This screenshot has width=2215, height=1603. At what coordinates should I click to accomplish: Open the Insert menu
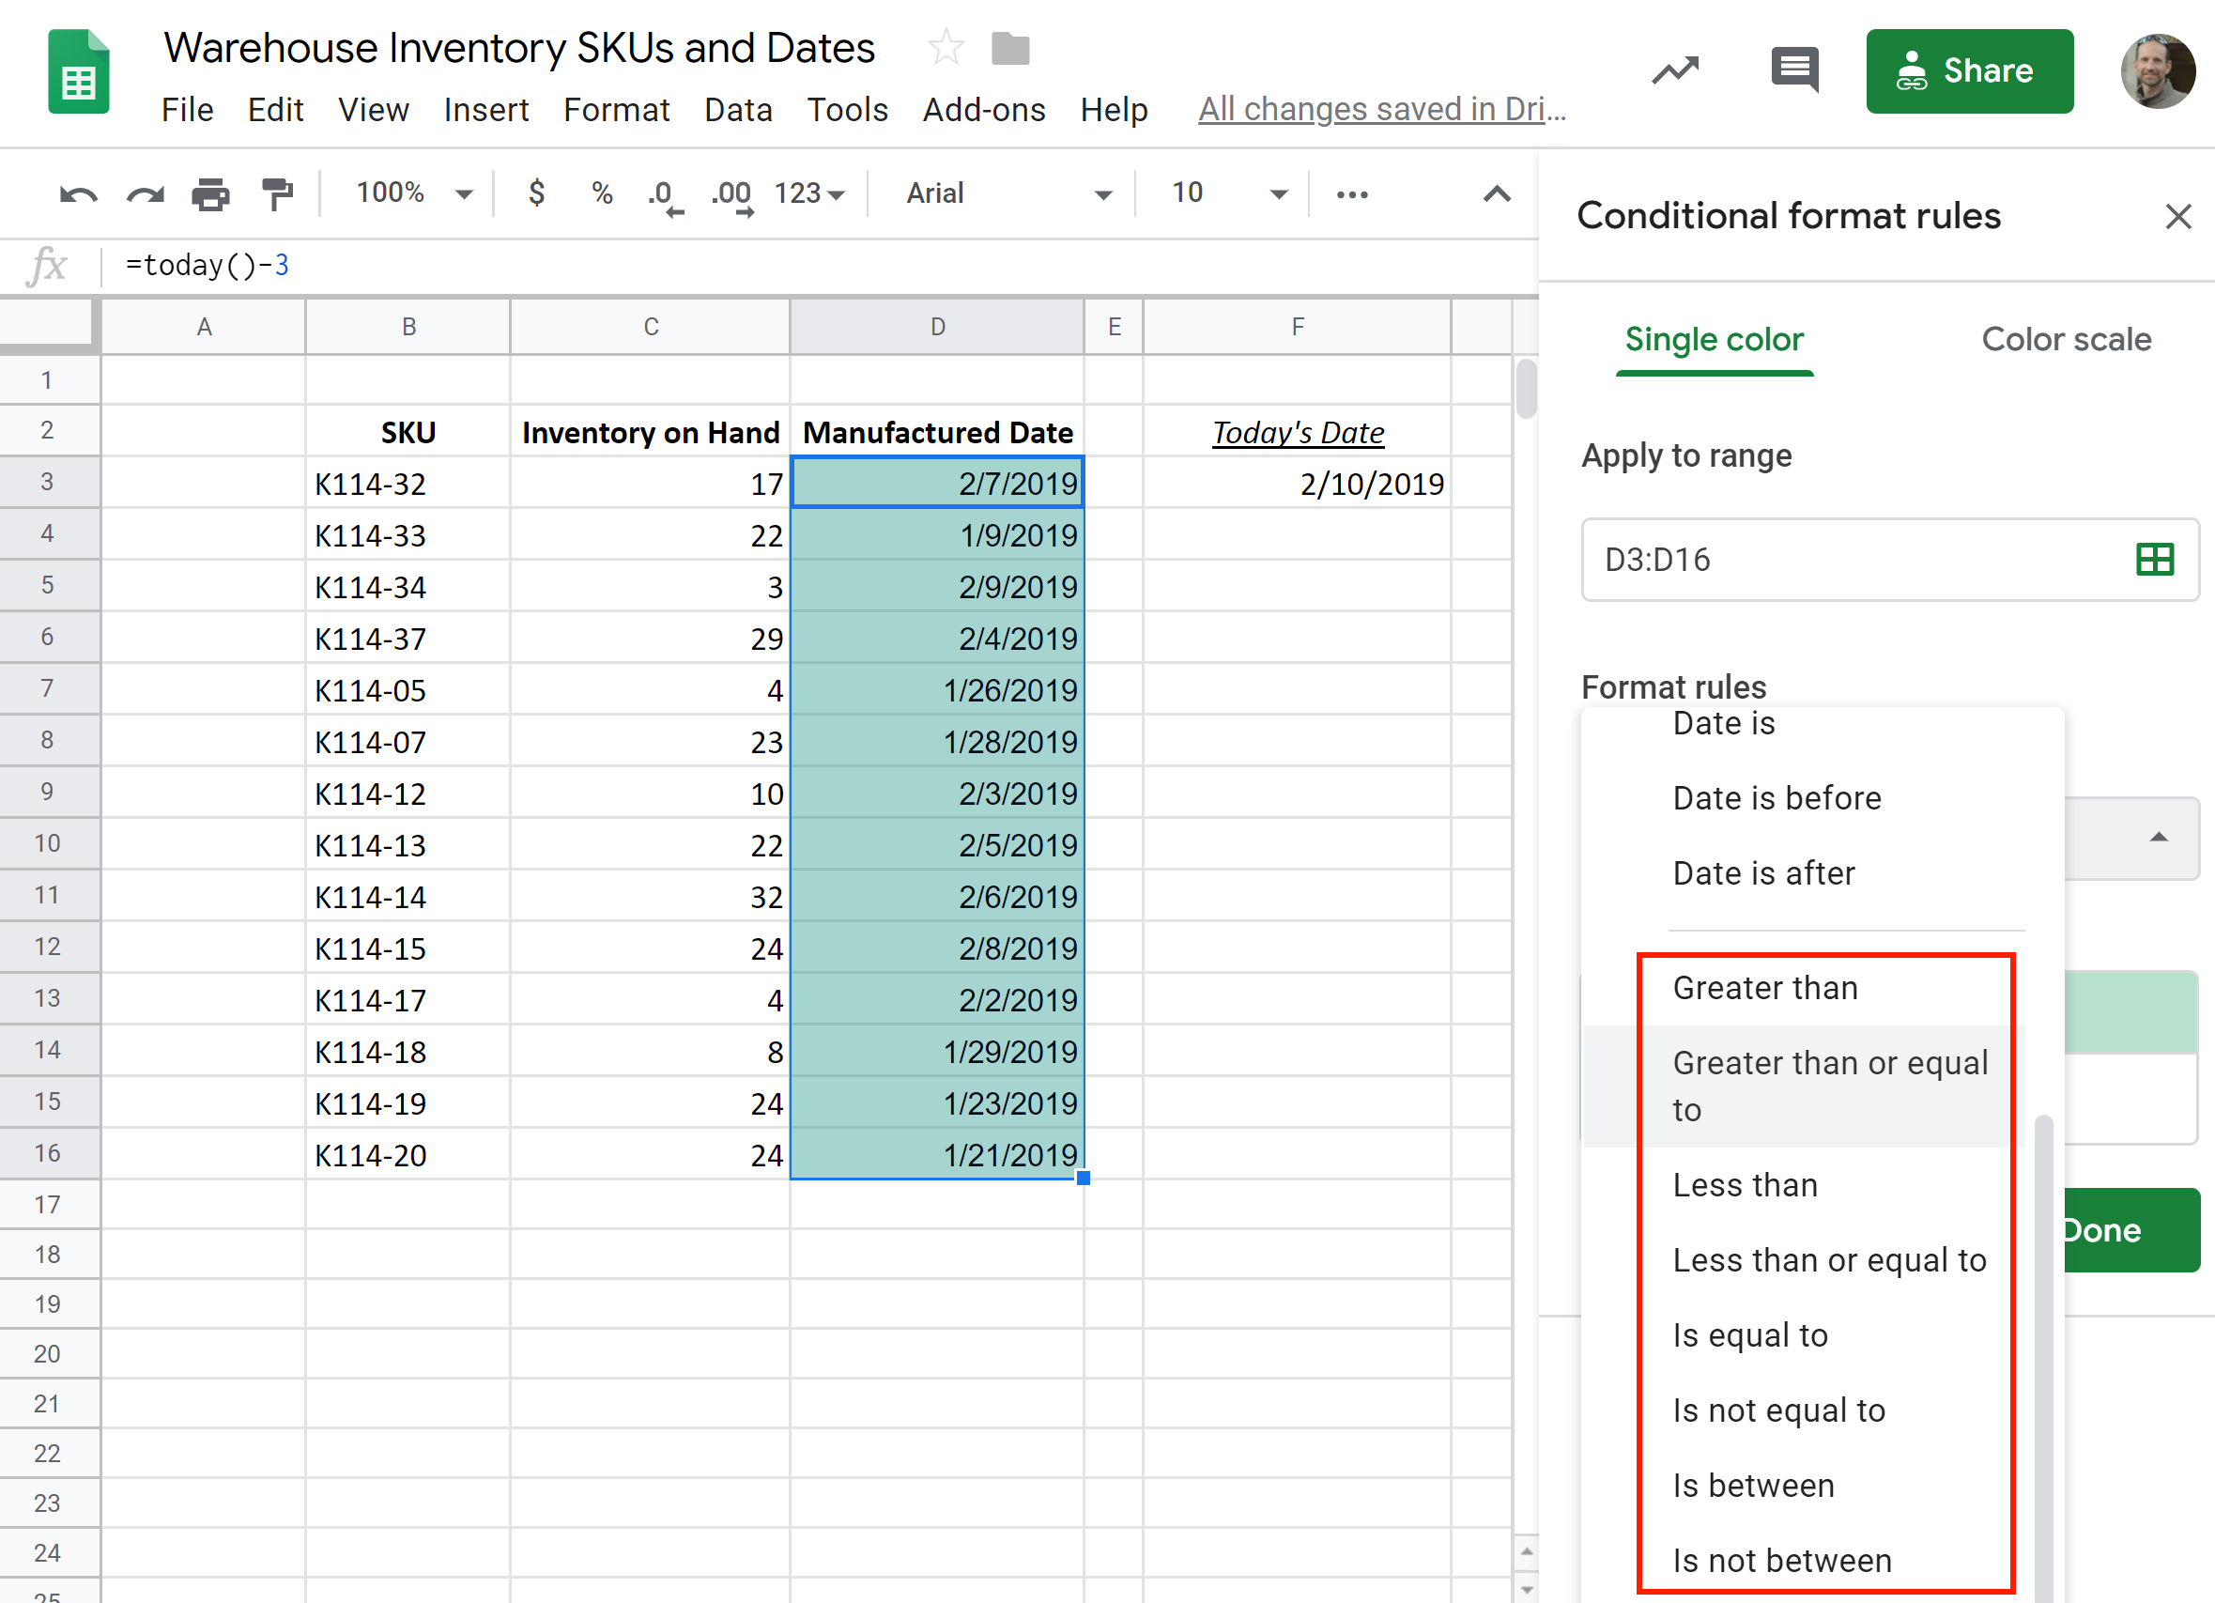point(486,110)
